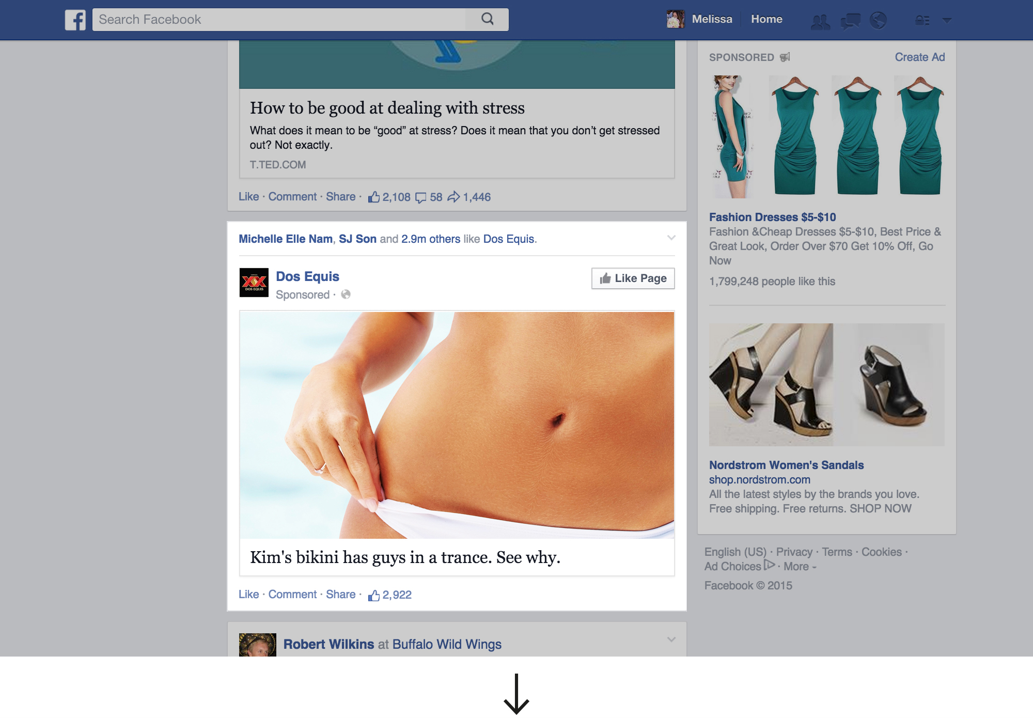Open privacy shortcuts icon in top bar
The height and width of the screenshot is (718, 1033).
coord(922,21)
